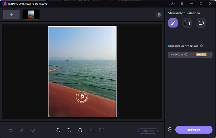Pick the lasso selection tool
The height and width of the screenshot is (138, 216).
(201, 23)
